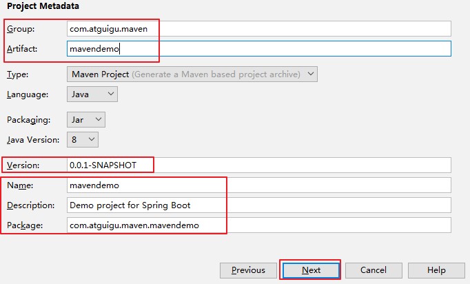Click the Packaging label text
This screenshot has height=284, width=470.
tap(26, 119)
